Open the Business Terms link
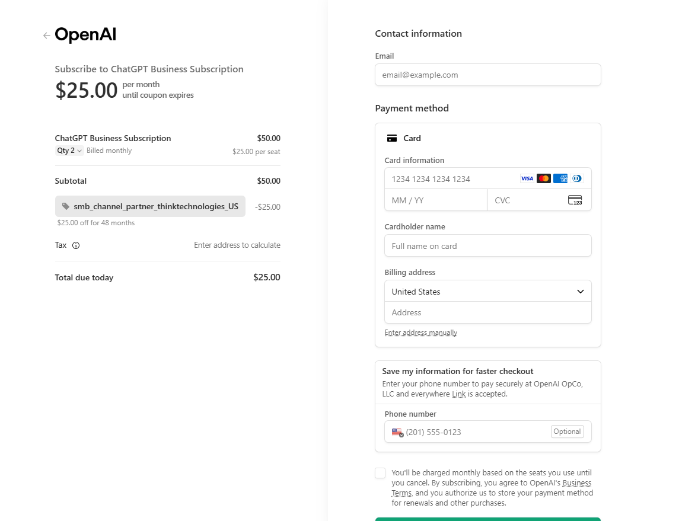Viewport: 679px width, 521px height. pyautogui.click(x=492, y=488)
